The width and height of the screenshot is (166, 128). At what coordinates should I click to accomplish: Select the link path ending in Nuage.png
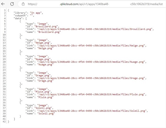(91, 62)
